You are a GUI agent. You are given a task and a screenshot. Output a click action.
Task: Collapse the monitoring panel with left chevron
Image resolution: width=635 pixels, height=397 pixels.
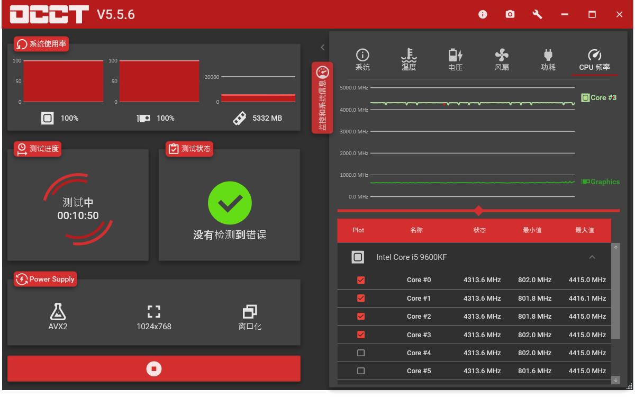[322, 48]
